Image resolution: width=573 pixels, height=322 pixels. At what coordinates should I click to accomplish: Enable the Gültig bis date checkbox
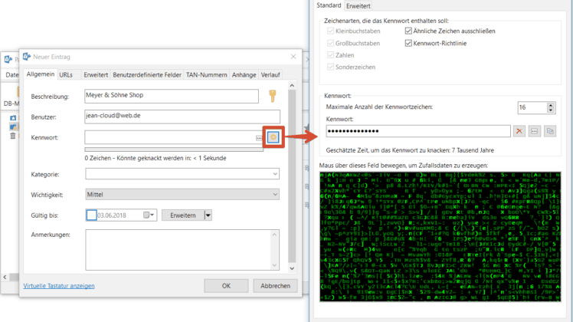(91, 215)
